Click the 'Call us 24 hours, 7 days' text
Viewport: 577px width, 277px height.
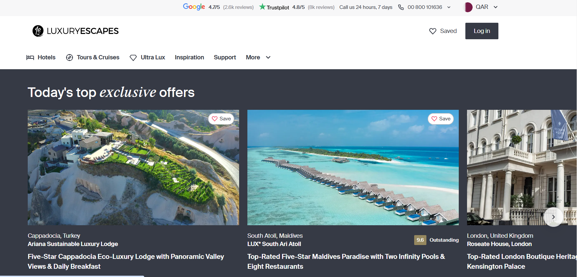click(x=366, y=7)
